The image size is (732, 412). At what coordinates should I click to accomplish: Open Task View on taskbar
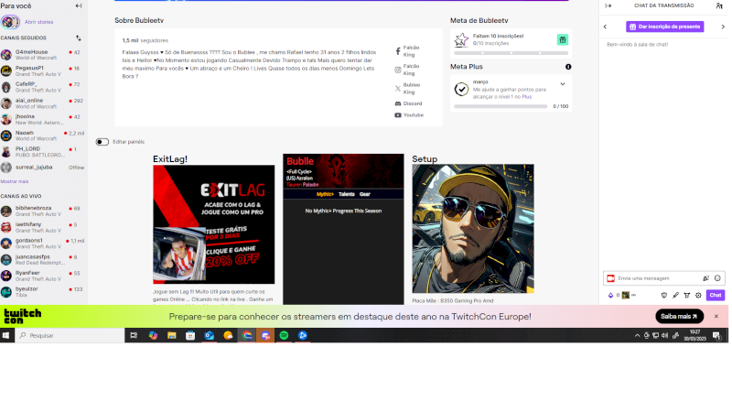tap(134, 335)
